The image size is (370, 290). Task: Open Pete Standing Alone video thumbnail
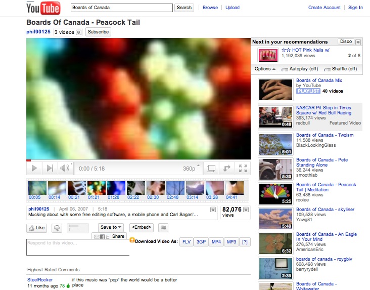click(x=275, y=169)
